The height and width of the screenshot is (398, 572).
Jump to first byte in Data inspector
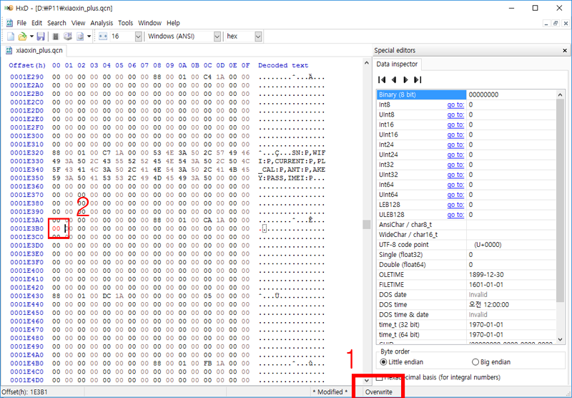tap(382, 79)
